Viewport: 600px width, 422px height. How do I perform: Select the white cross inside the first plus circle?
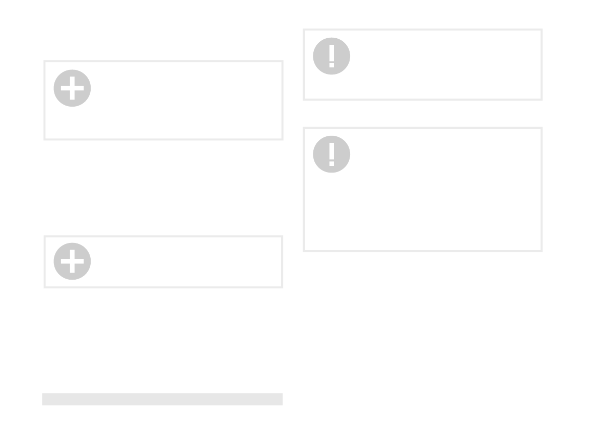(73, 88)
